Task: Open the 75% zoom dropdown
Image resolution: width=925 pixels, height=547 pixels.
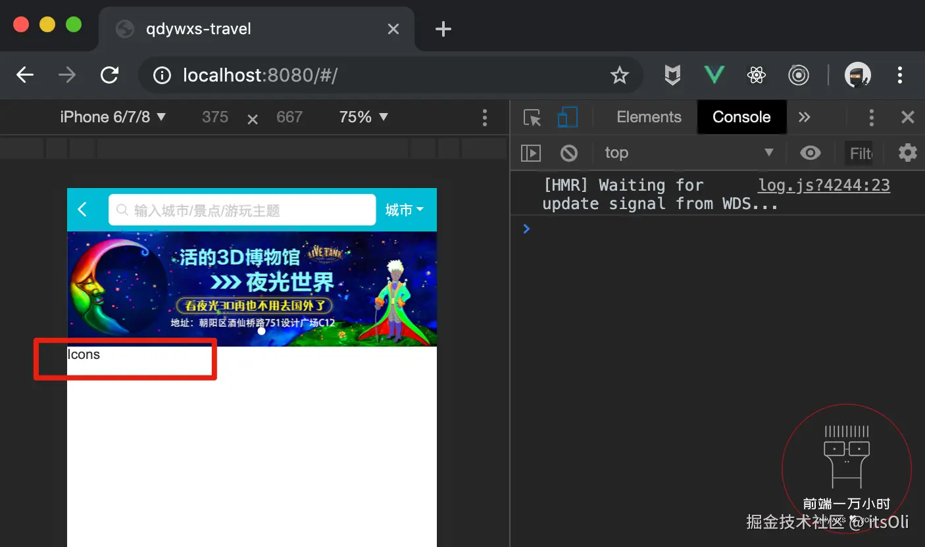Action: (x=364, y=117)
